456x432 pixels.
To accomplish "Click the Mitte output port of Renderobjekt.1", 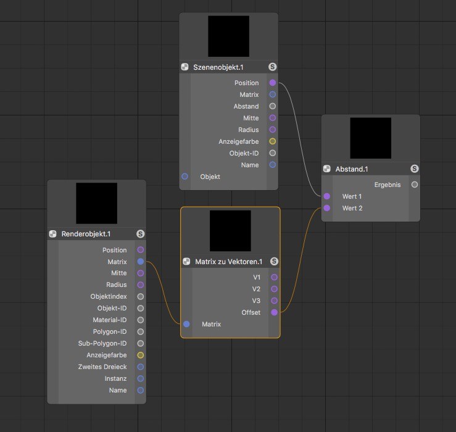I will point(141,273).
